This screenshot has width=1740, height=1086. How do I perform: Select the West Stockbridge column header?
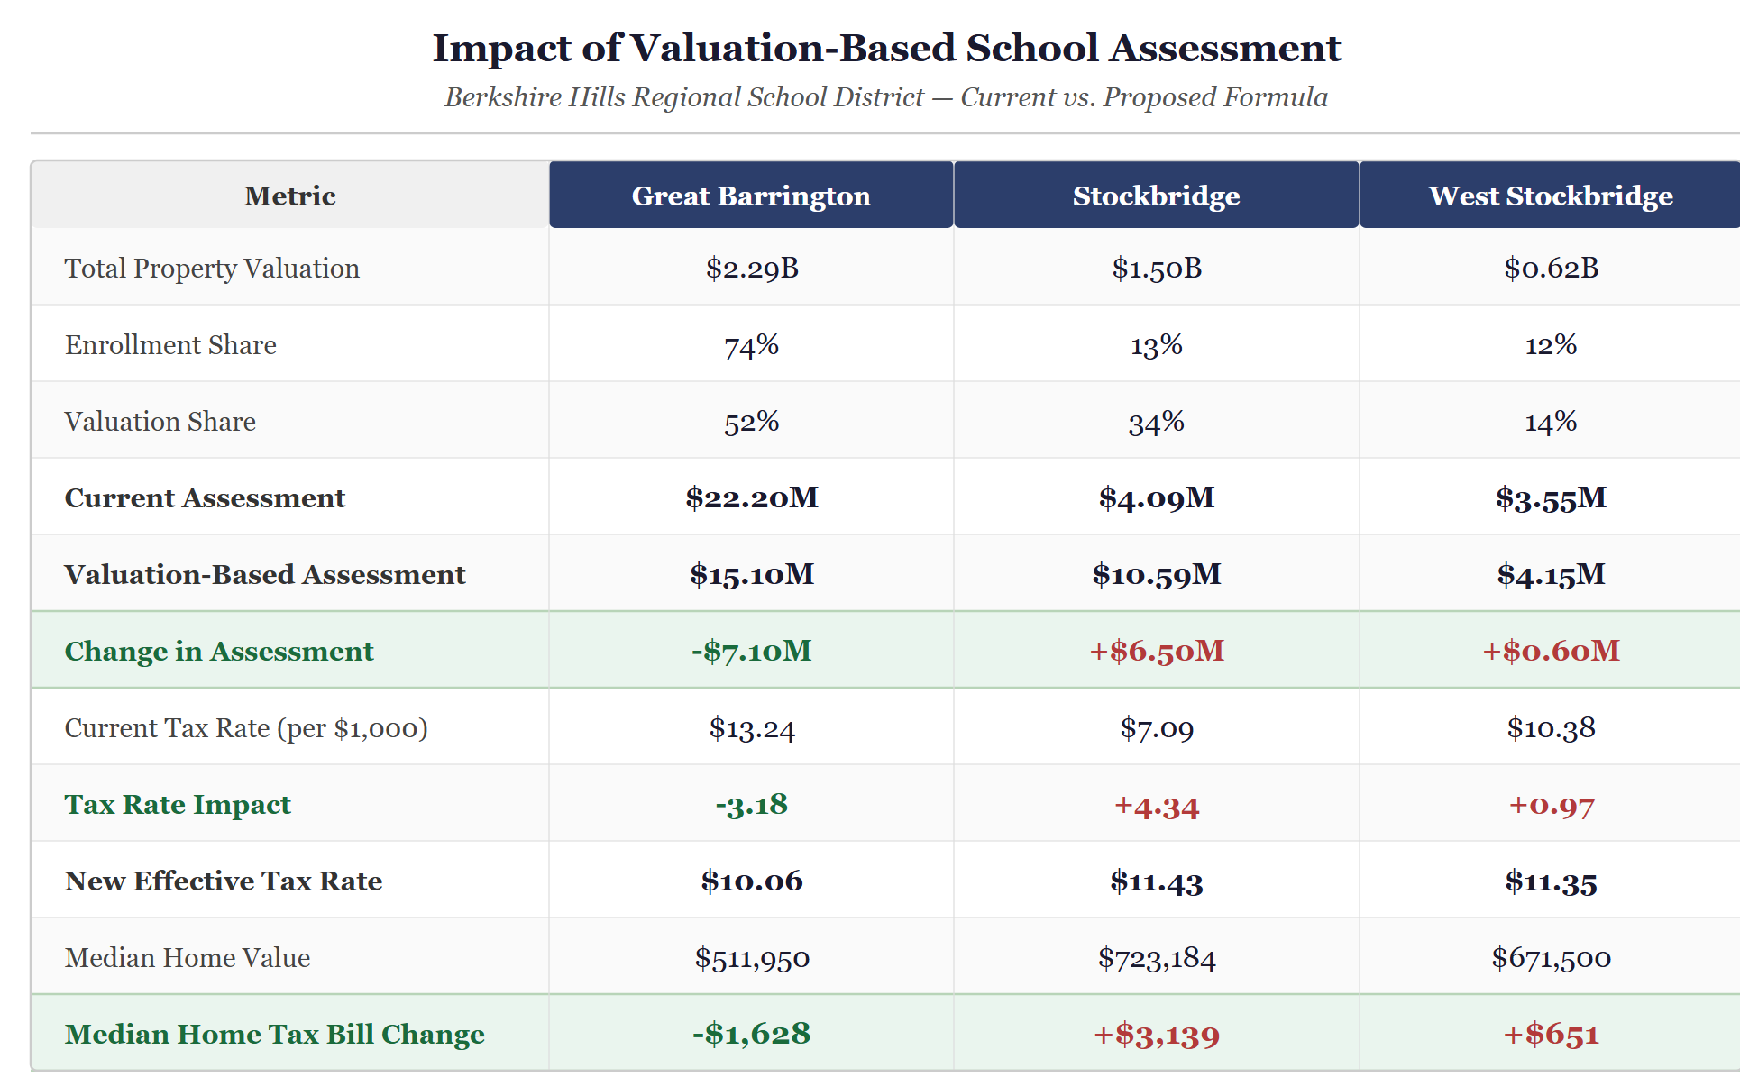tap(1550, 196)
